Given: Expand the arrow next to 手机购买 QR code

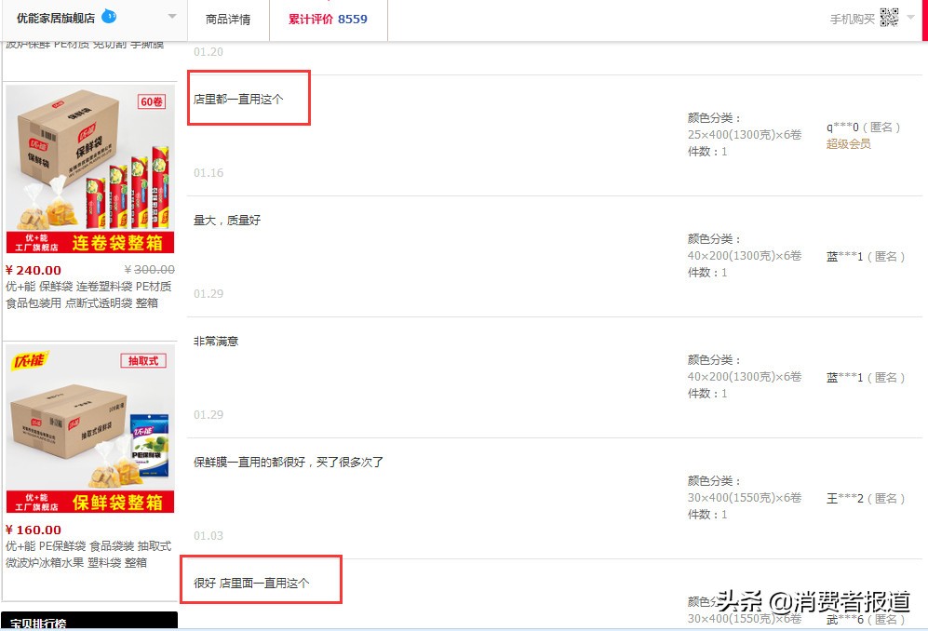Looking at the screenshot, I should click(910, 17).
